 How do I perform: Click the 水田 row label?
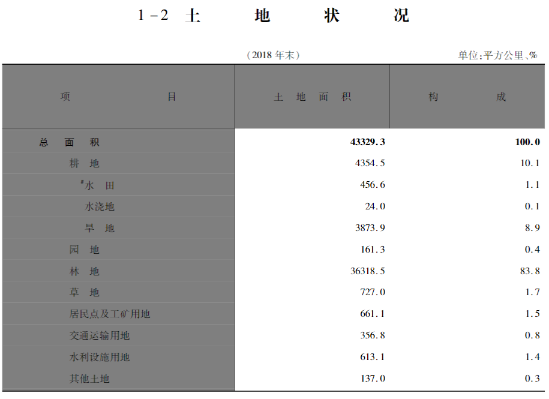point(98,185)
